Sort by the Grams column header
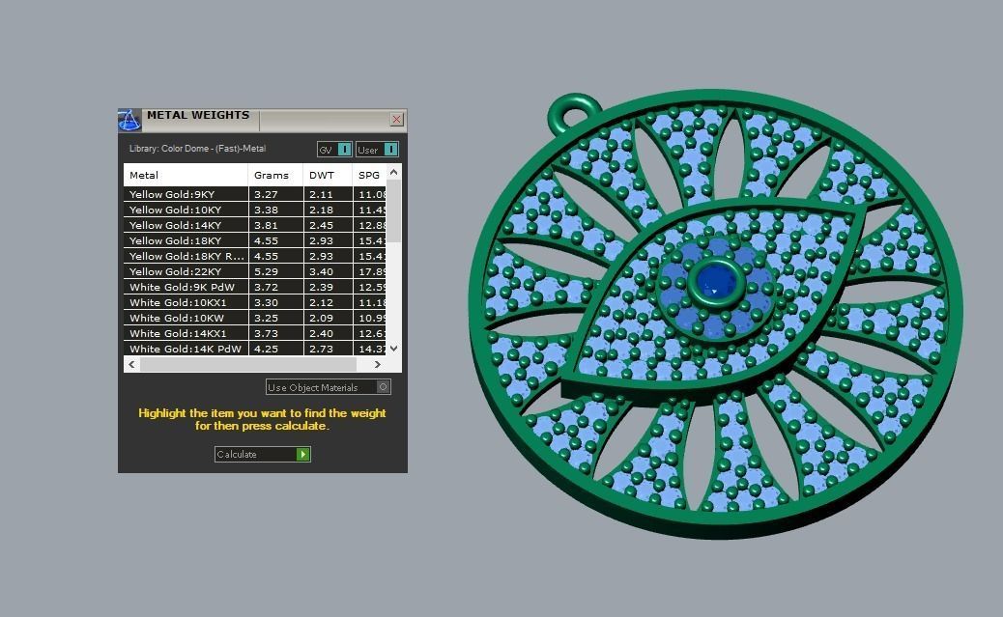The image size is (1003, 617). click(x=275, y=175)
